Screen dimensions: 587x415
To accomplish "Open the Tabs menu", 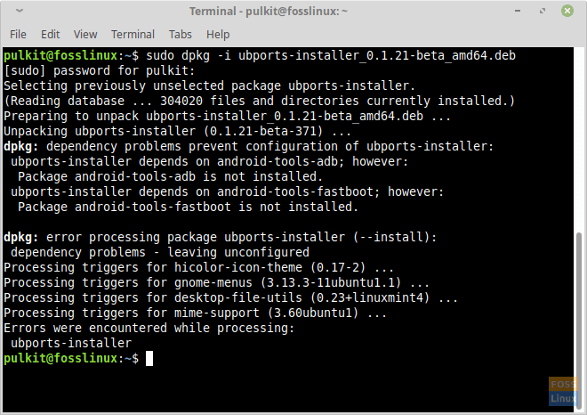I will tap(181, 35).
